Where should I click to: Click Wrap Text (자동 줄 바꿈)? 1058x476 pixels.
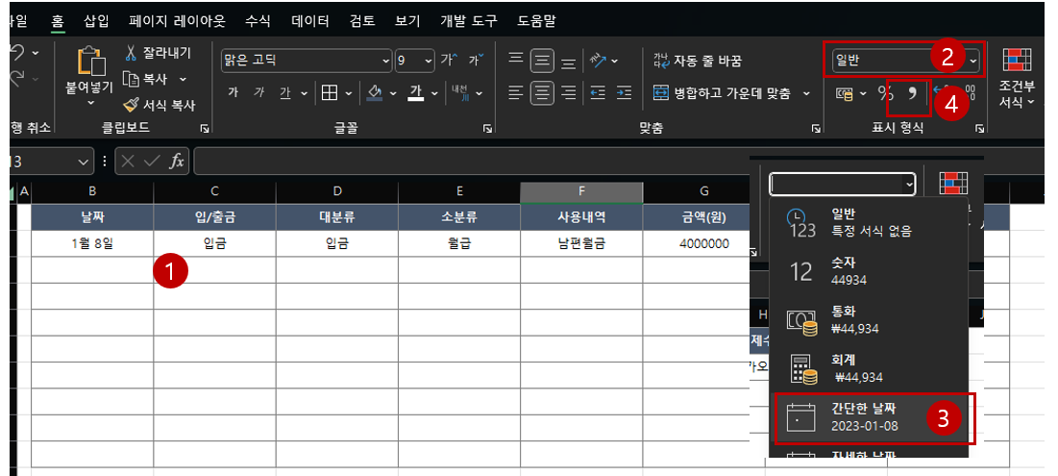[x=698, y=61]
